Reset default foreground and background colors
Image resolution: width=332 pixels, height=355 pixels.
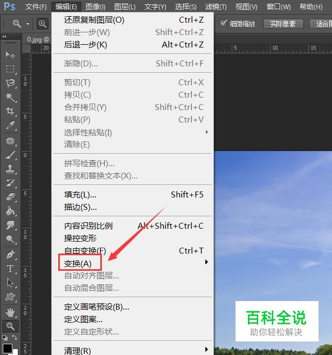tap(5, 338)
